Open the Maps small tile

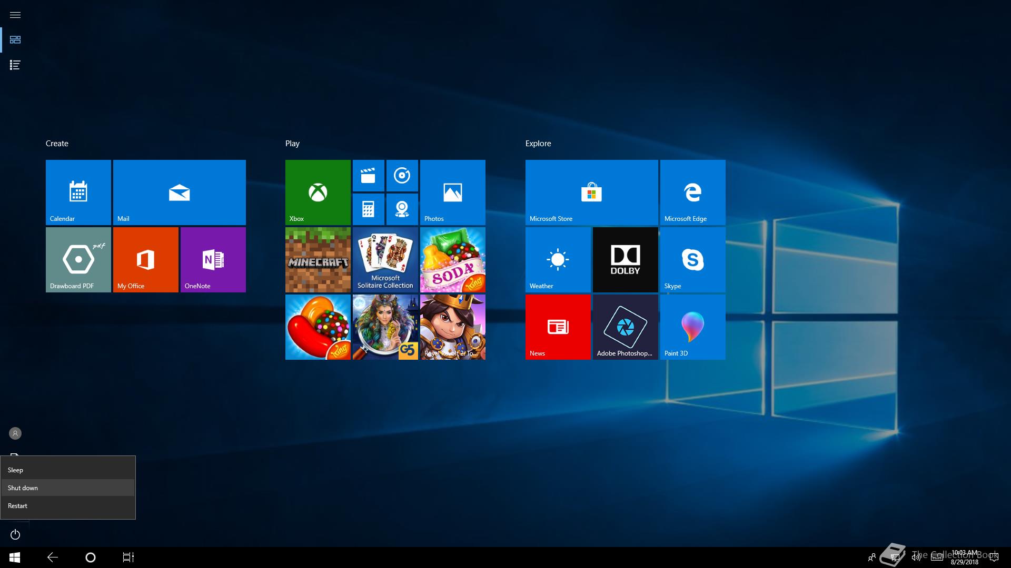click(402, 209)
